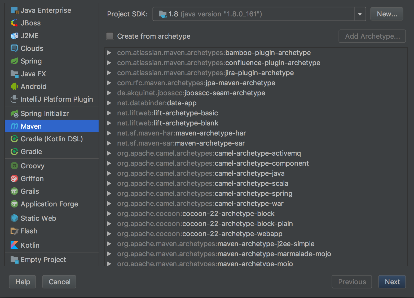The height and width of the screenshot is (298, 414).
Task: Expand cocoon-22-archetype-webapp node
Action: click(x=109, y=234)
